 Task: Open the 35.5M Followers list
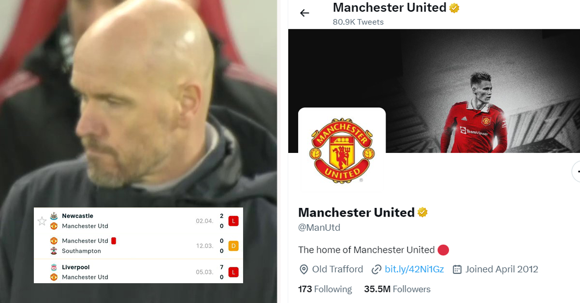(x=397, y=289)
